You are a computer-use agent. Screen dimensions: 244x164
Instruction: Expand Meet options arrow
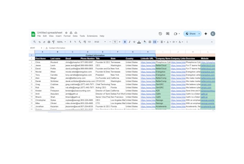(x=179, y=34)
